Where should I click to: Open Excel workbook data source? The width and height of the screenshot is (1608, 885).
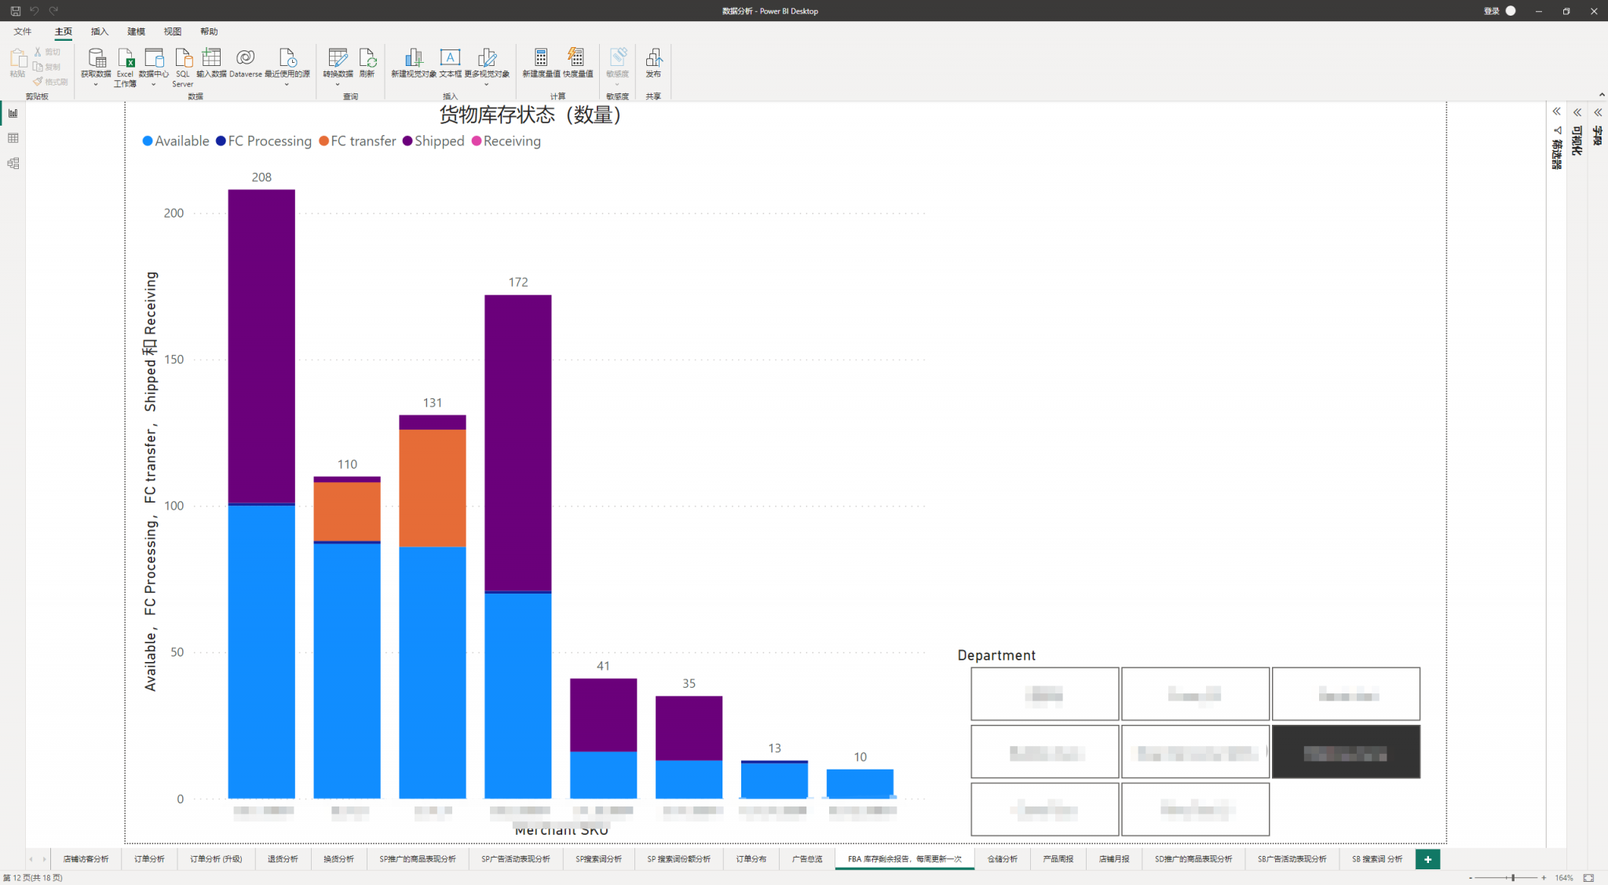pos(125,58)
